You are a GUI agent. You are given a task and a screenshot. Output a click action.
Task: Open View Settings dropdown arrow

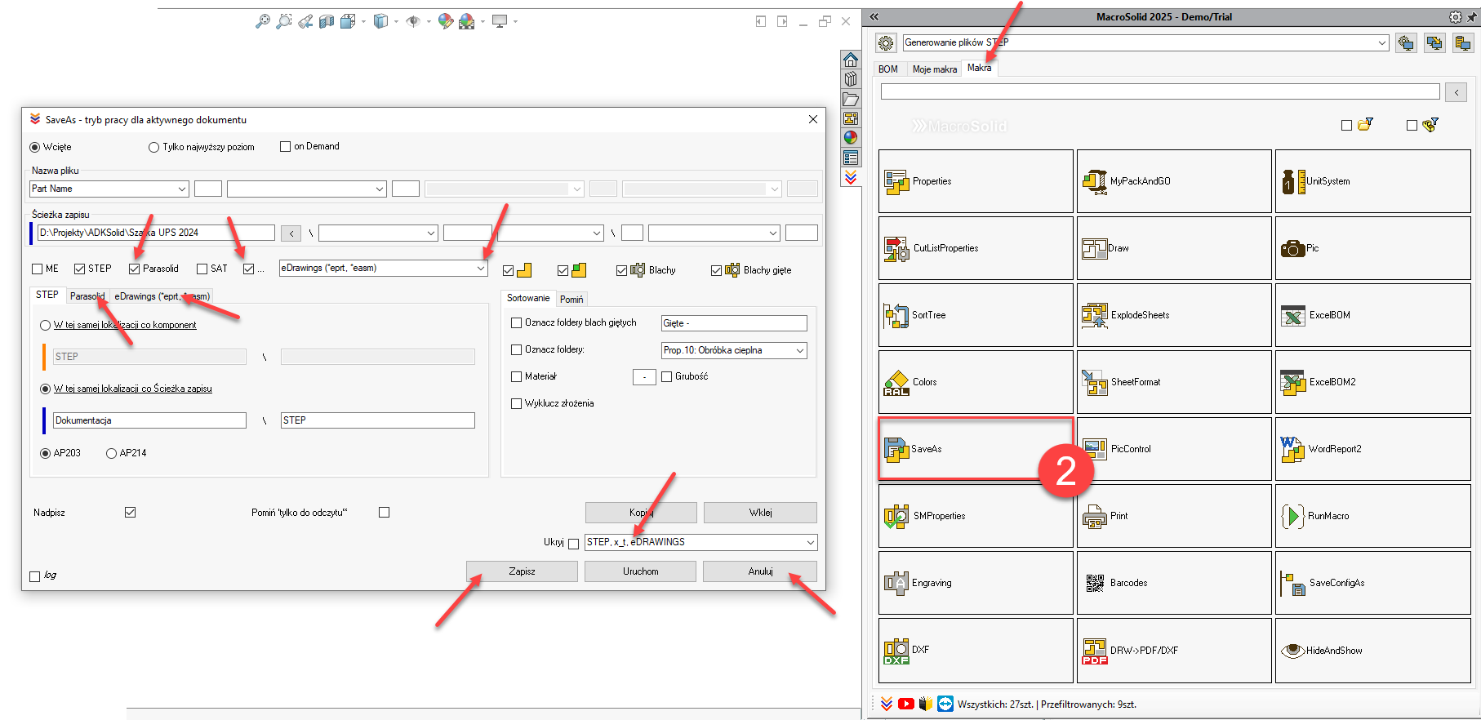[515, 21]
